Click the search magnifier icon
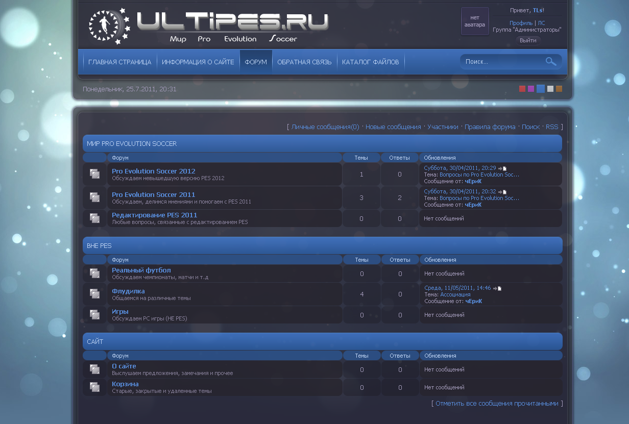 (550, 62)
